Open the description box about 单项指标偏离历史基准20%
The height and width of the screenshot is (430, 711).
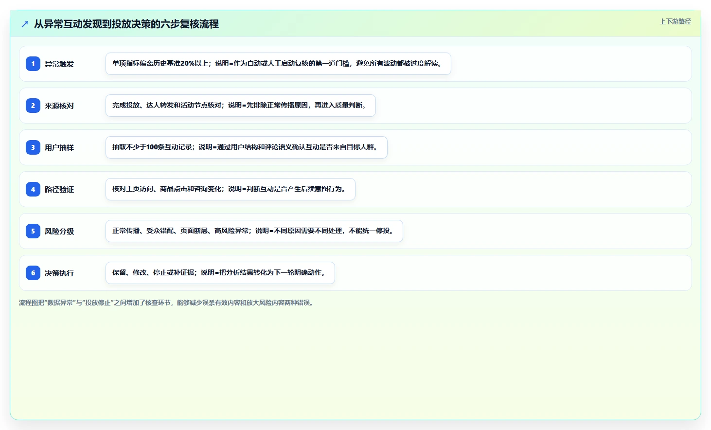click(278, 64)
